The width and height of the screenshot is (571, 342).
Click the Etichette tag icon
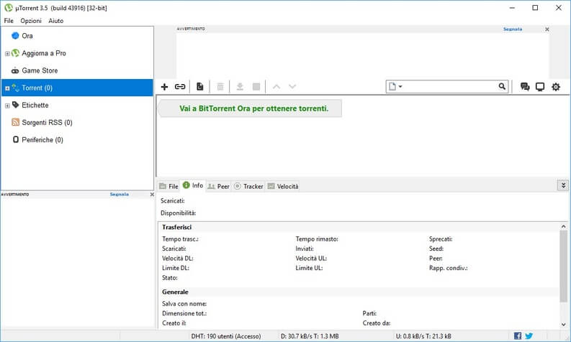click(x=15, y=105)
